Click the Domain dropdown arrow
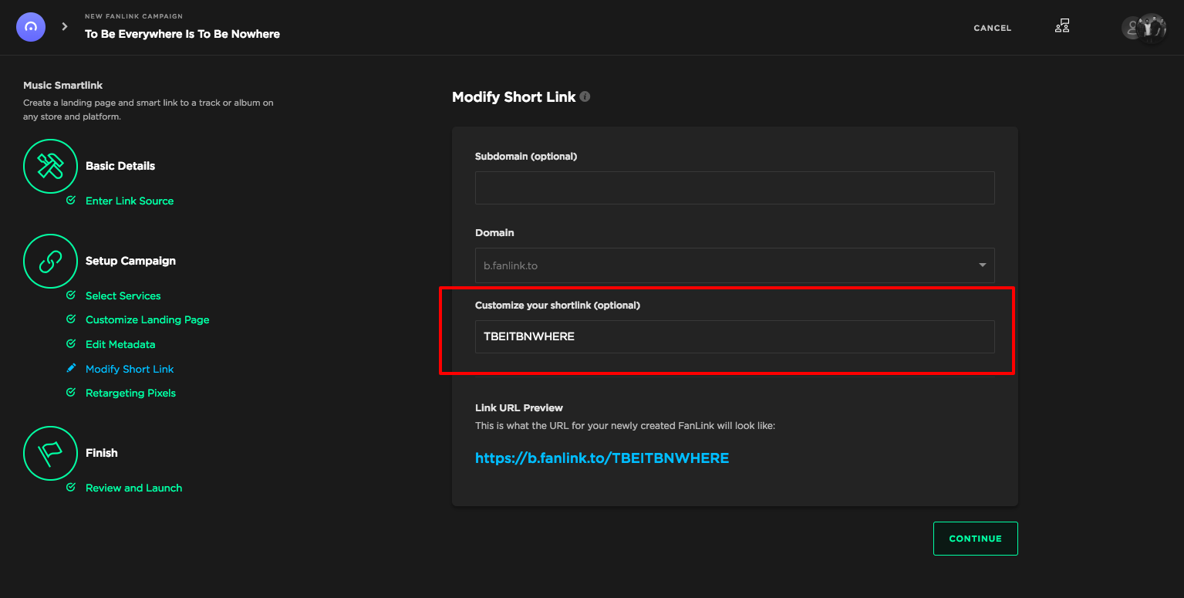 983,265
